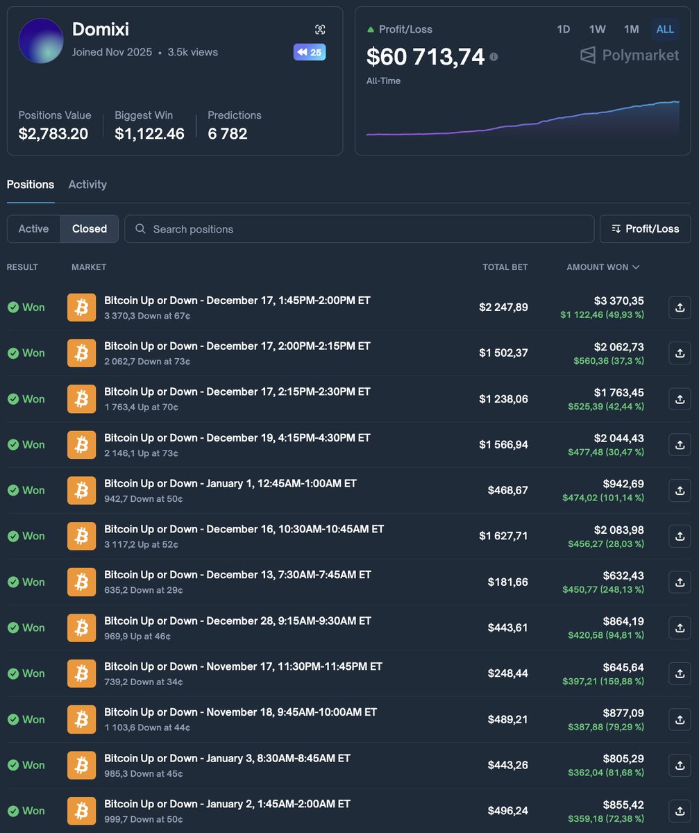This screenshot has width=699, height=833.
Task: Click the RESULT column header
Action: click(22, 267)
